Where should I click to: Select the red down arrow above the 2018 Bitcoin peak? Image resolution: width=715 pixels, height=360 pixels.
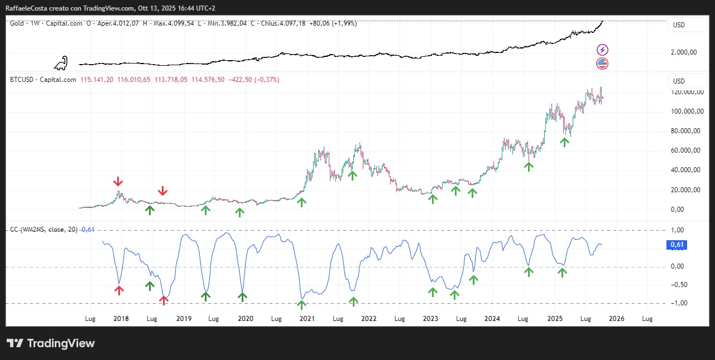(118, 182)
